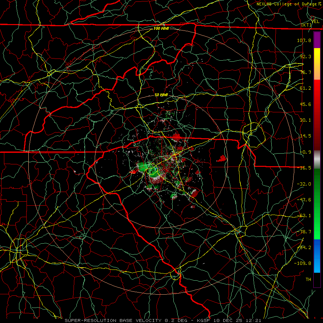Click the 45.6 scale value

click(305, 104)
